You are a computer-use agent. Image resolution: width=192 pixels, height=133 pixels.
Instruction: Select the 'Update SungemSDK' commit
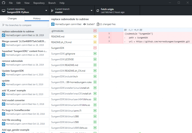click(25, 73)
